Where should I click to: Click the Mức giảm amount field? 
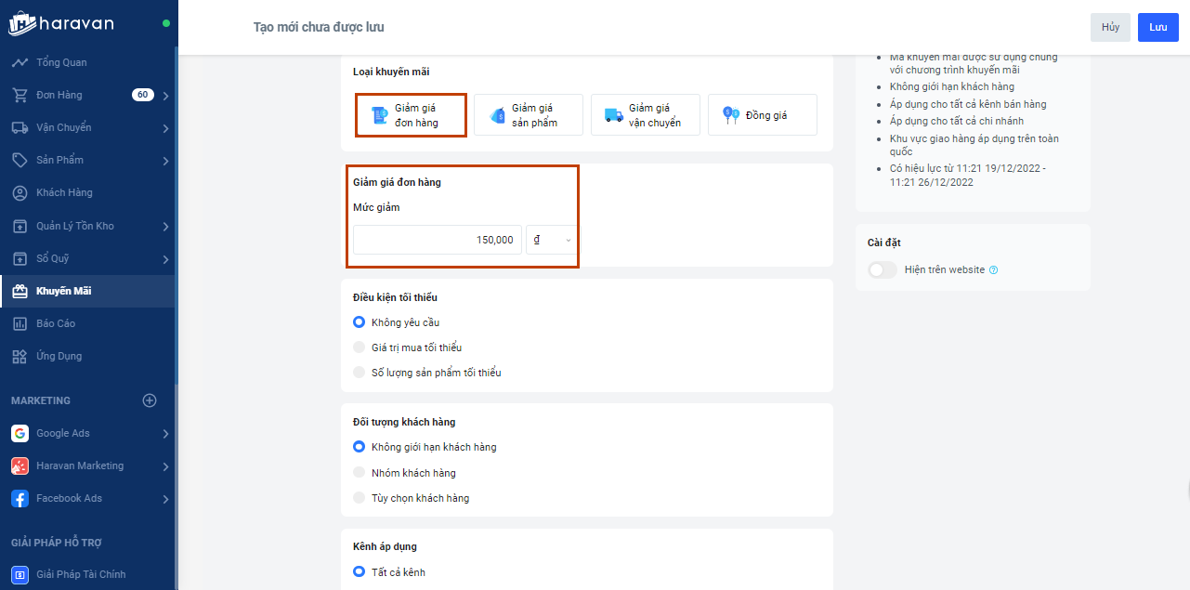[437, 240]
